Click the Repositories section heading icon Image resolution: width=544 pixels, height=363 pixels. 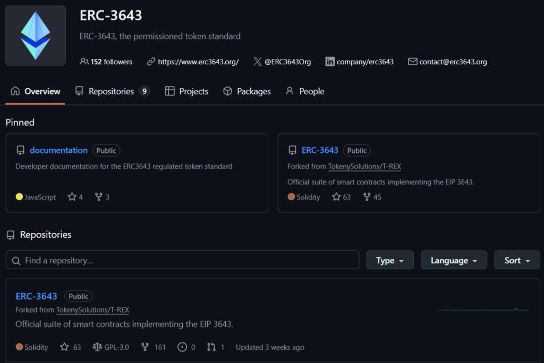pyautogui.click(x=11, y=235)
